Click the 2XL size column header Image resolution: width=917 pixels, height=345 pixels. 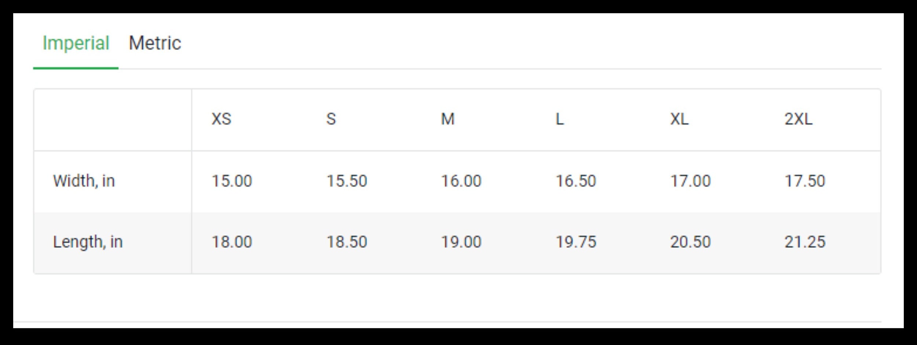click(x=799, y=119)
